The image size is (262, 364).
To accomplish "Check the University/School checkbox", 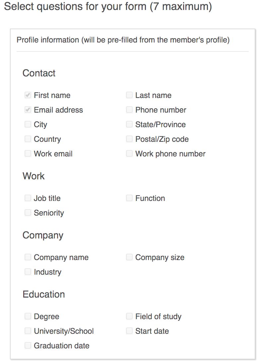I will point(28,331).
